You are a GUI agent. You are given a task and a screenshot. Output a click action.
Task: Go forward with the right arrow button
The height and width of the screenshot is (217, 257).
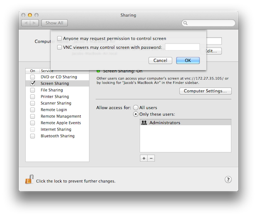point(34,23)
